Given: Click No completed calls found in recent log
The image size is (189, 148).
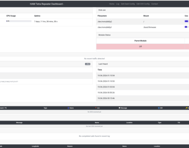Looking at the screenshot, I should [94, 136].
